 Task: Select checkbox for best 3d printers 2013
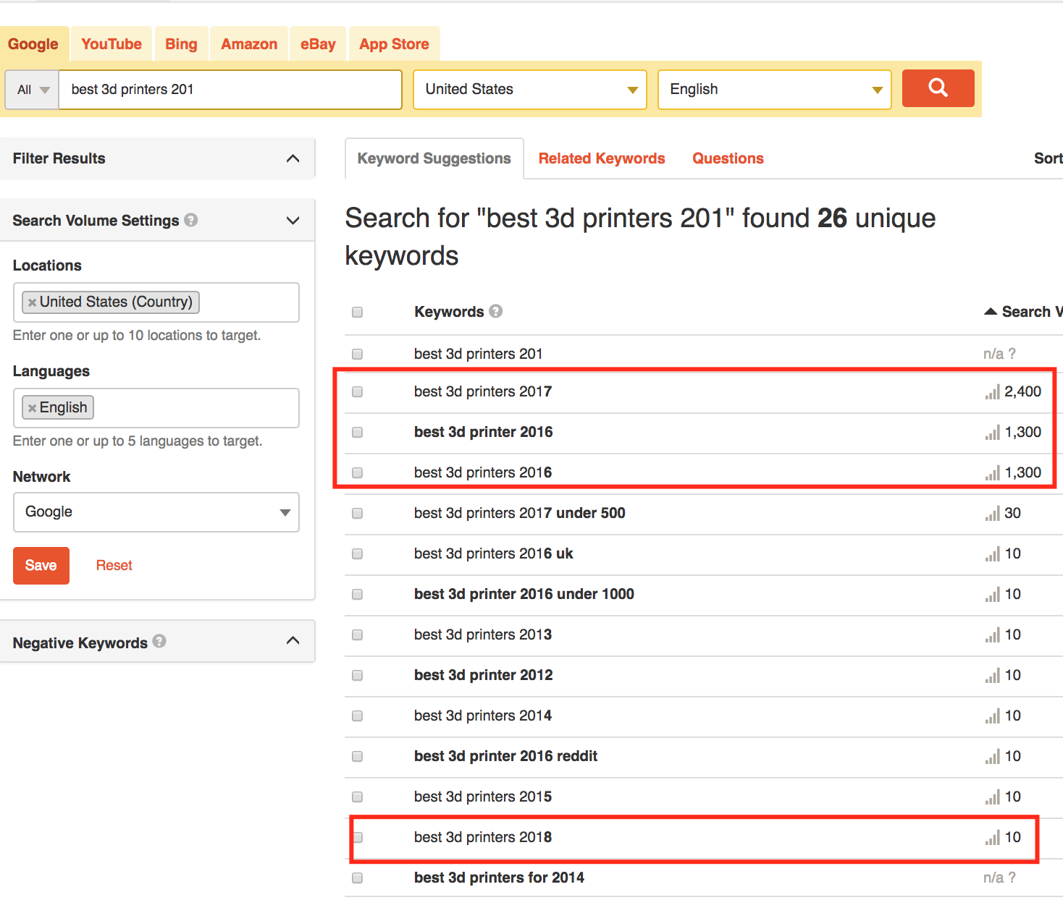[x=357, y=634]
